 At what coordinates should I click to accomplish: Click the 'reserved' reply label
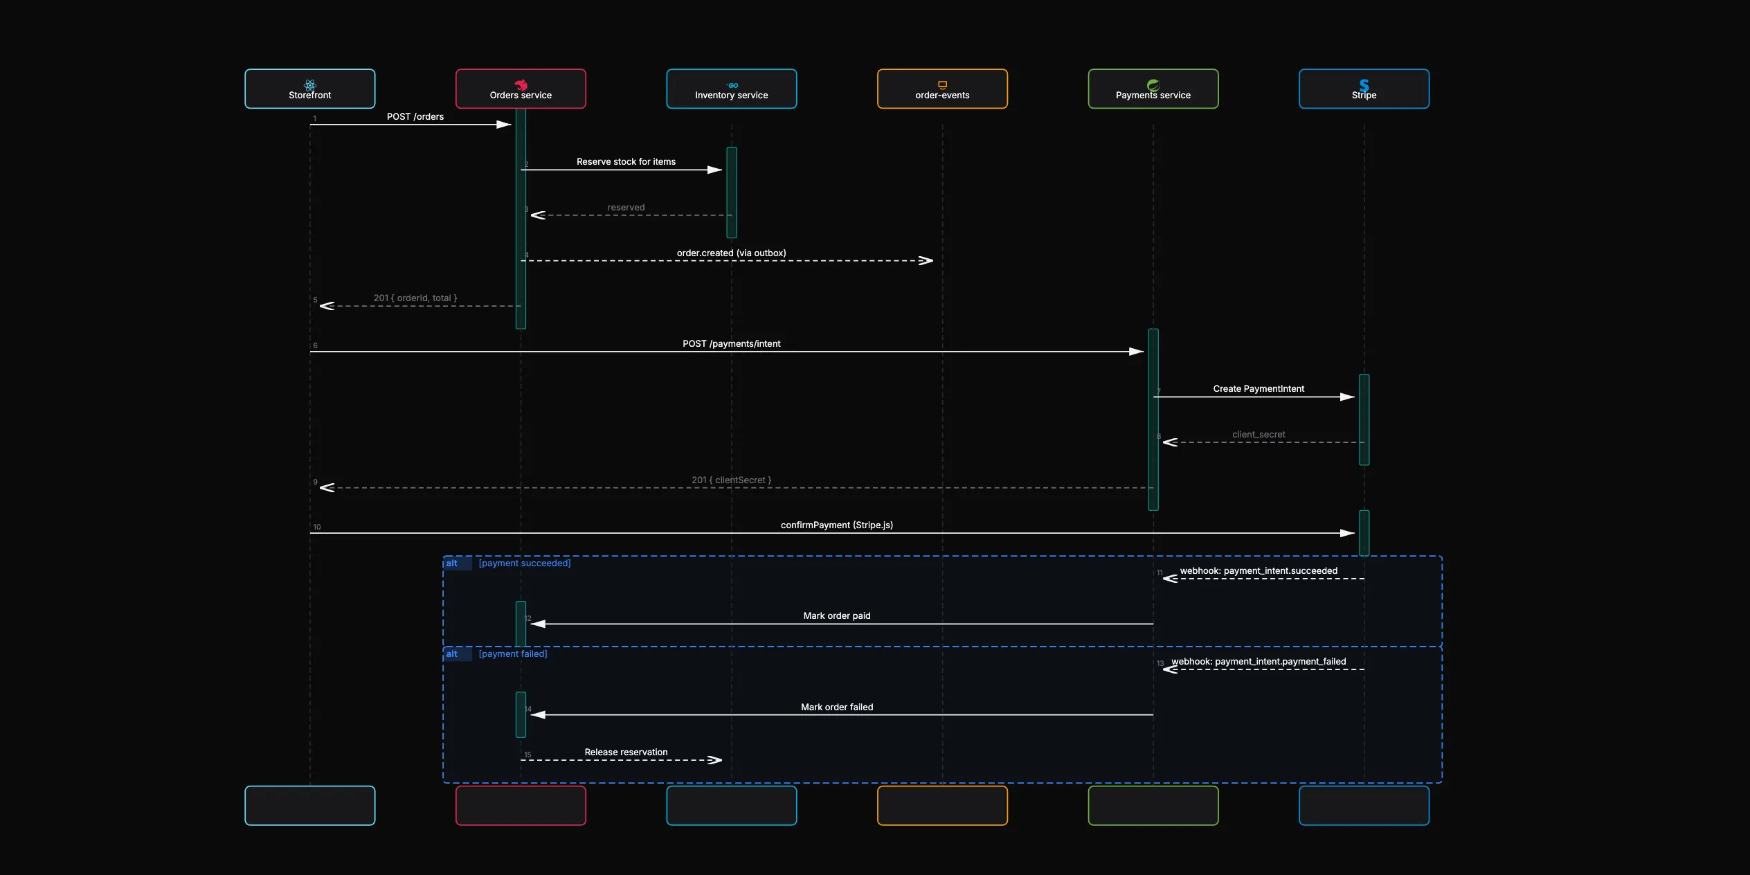tap(626, 208)
